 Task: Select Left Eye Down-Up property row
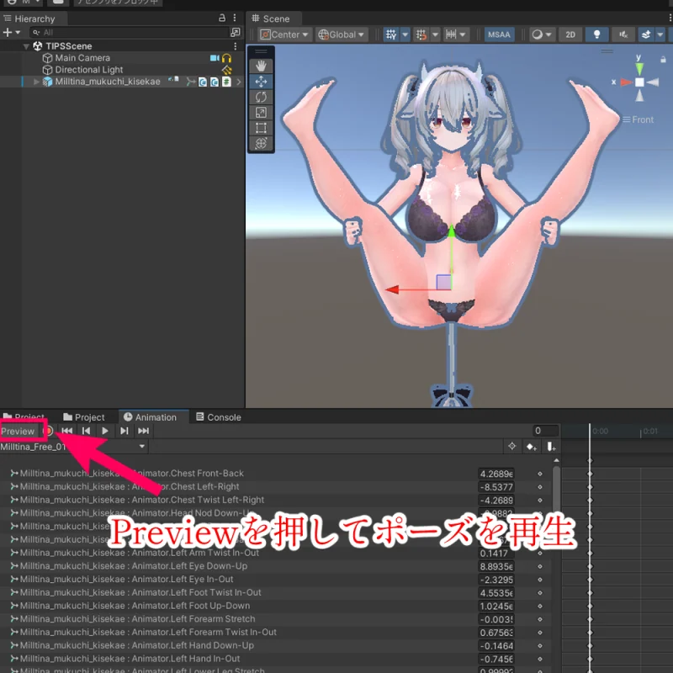coord(277,566)
